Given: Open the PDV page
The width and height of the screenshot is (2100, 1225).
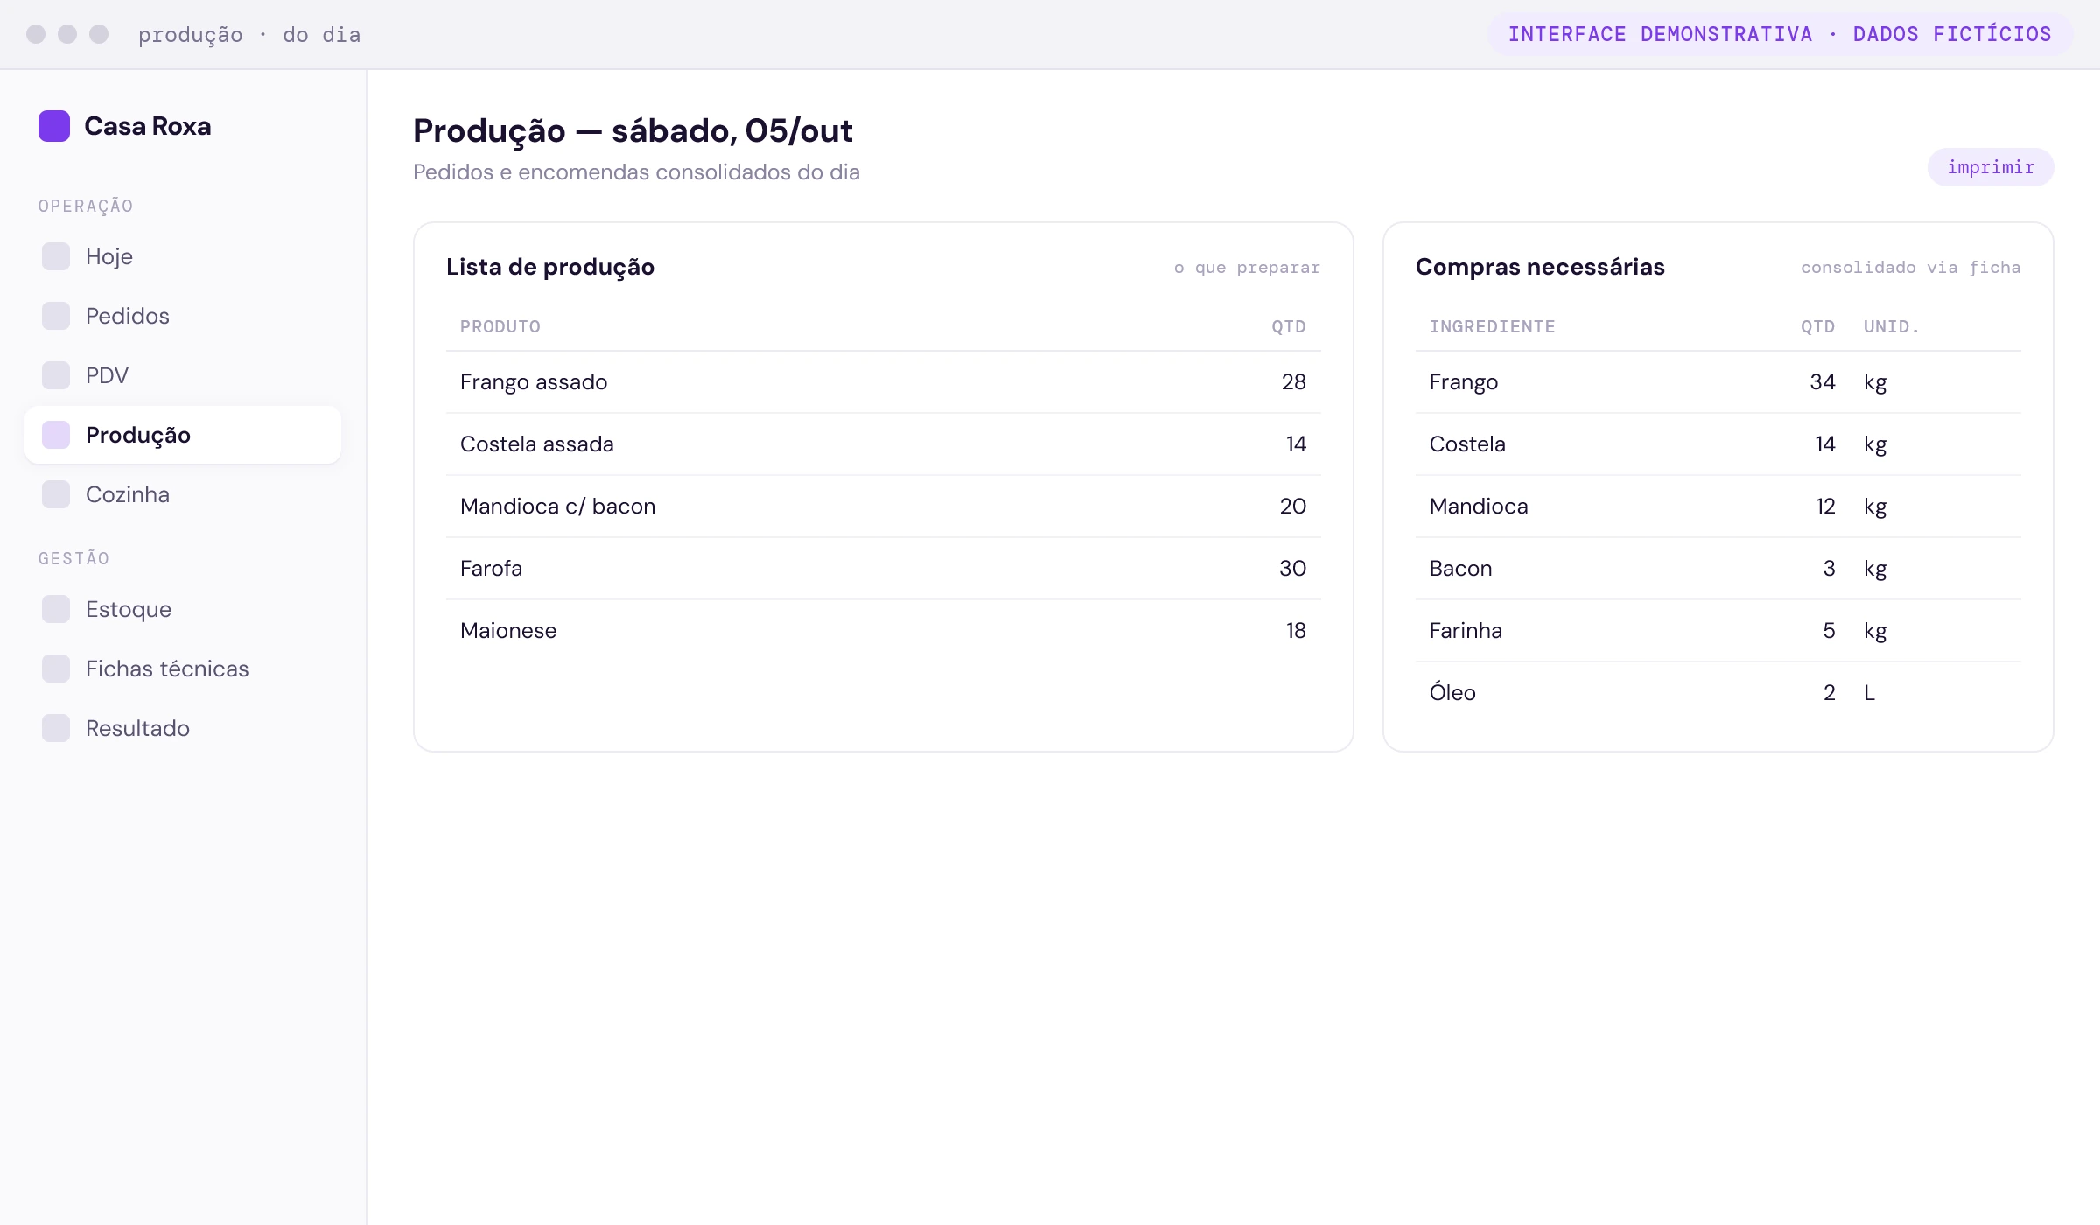Looking at the screenshot, I should (183, 375).
